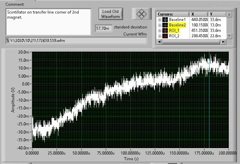Click the standard deviation value field
240x164 pixels.
103,28
